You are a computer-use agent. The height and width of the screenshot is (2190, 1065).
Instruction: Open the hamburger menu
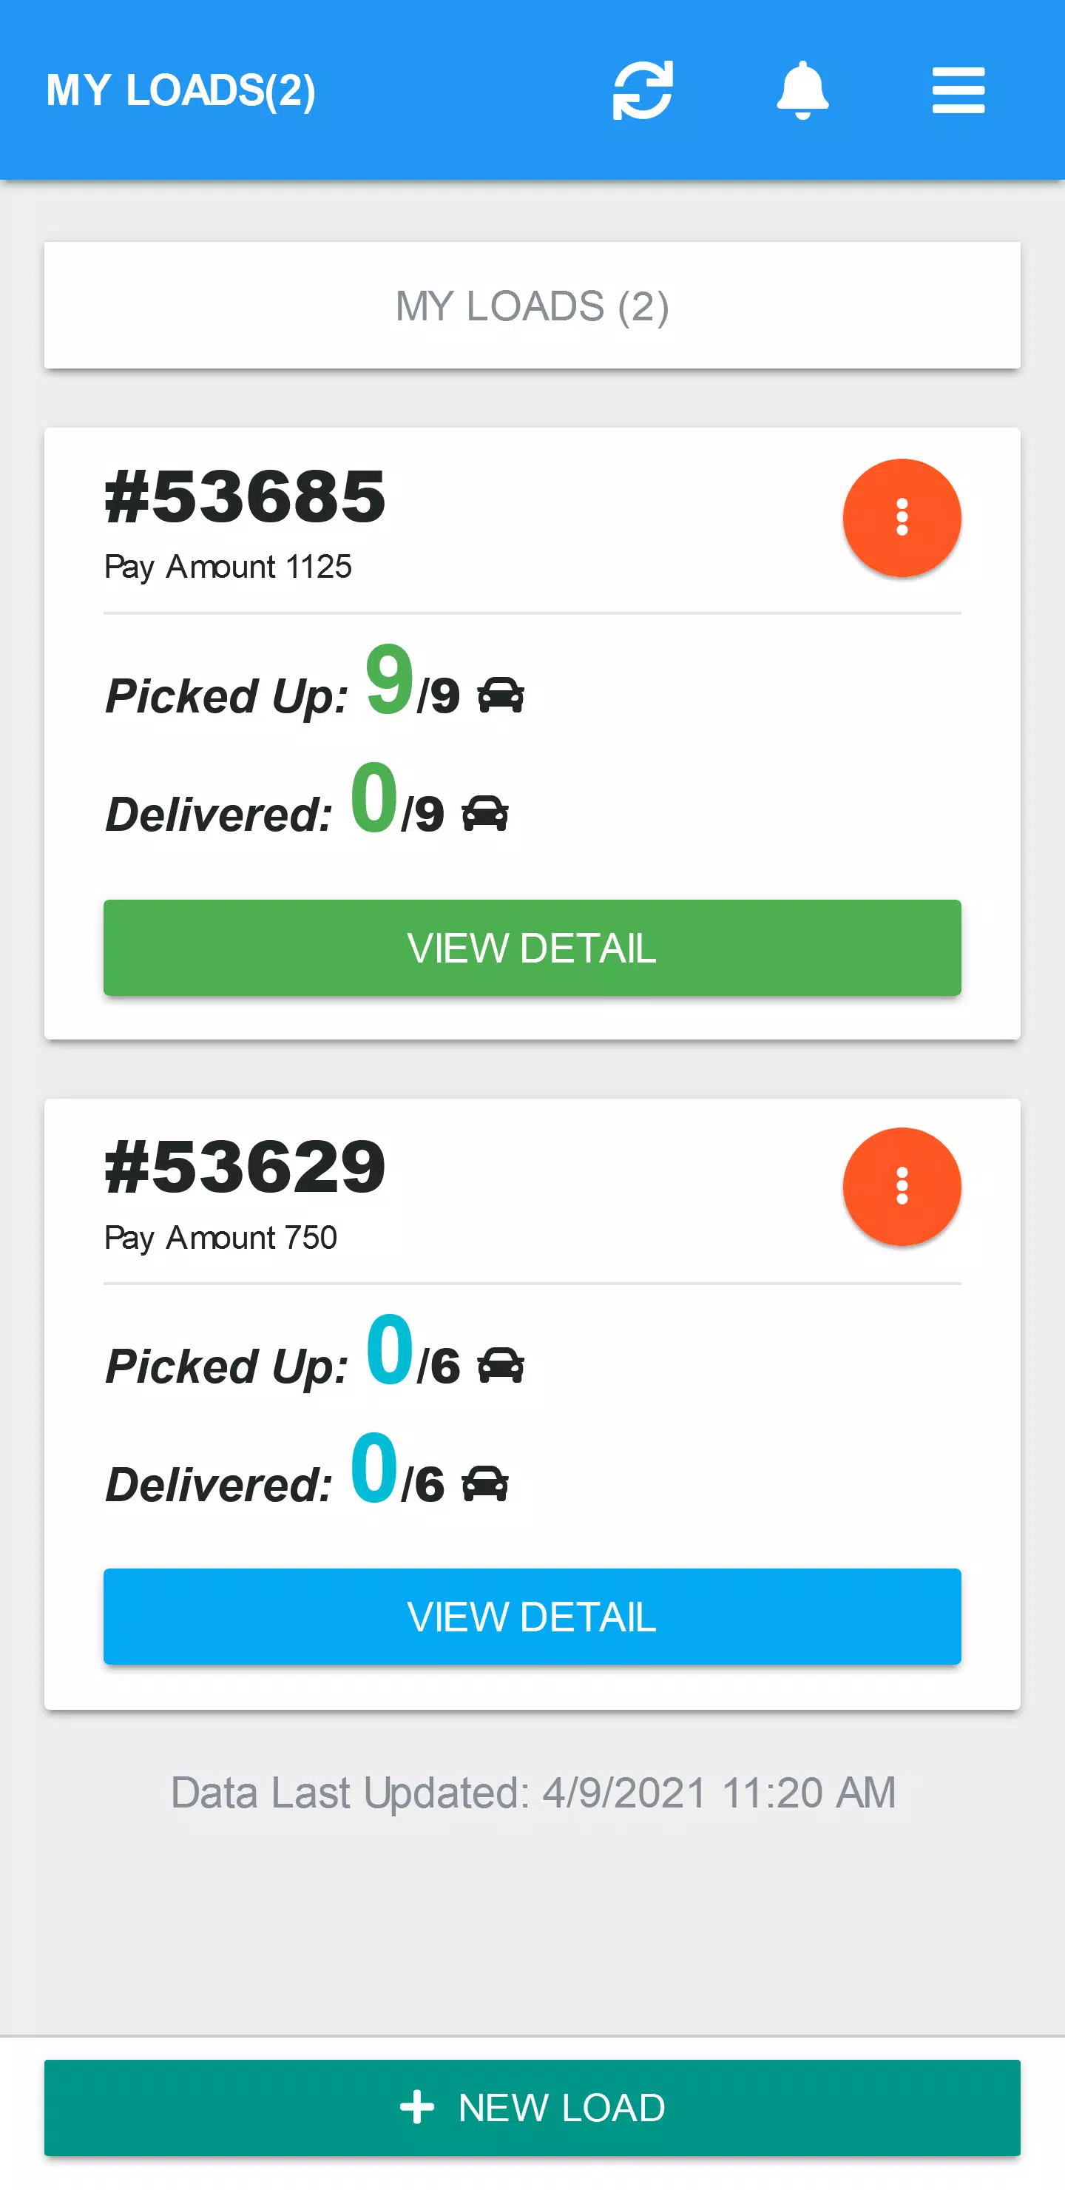(958, 90)
